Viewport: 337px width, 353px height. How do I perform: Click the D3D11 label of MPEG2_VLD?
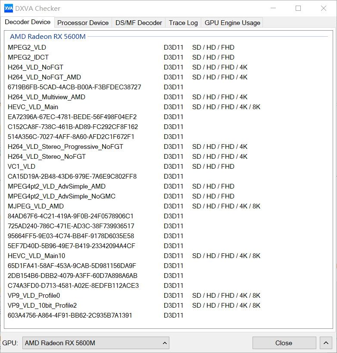[173, 47]
